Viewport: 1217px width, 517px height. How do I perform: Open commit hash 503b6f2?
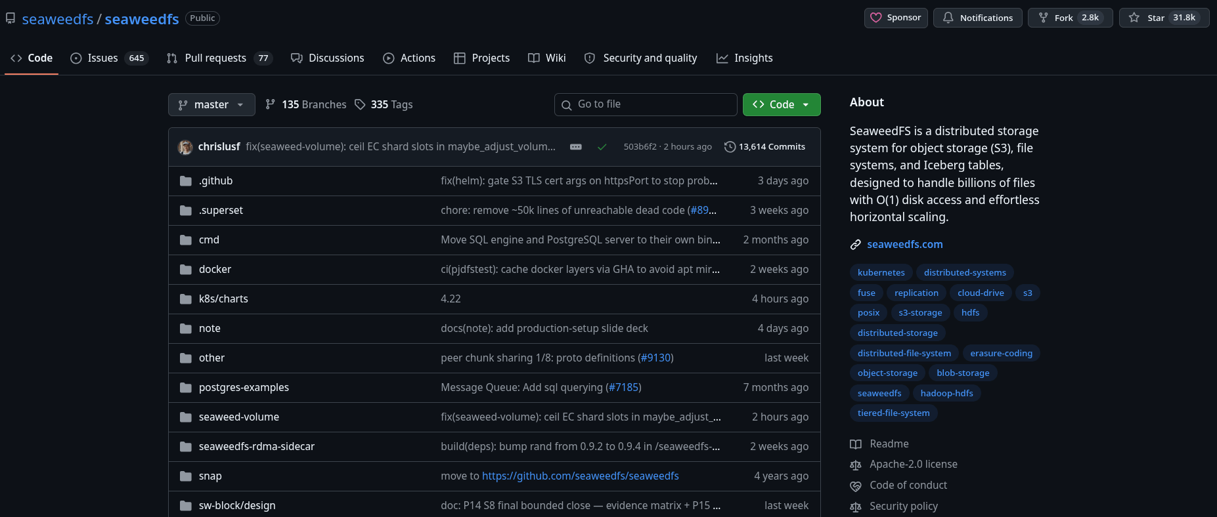(x=640, y=147)
